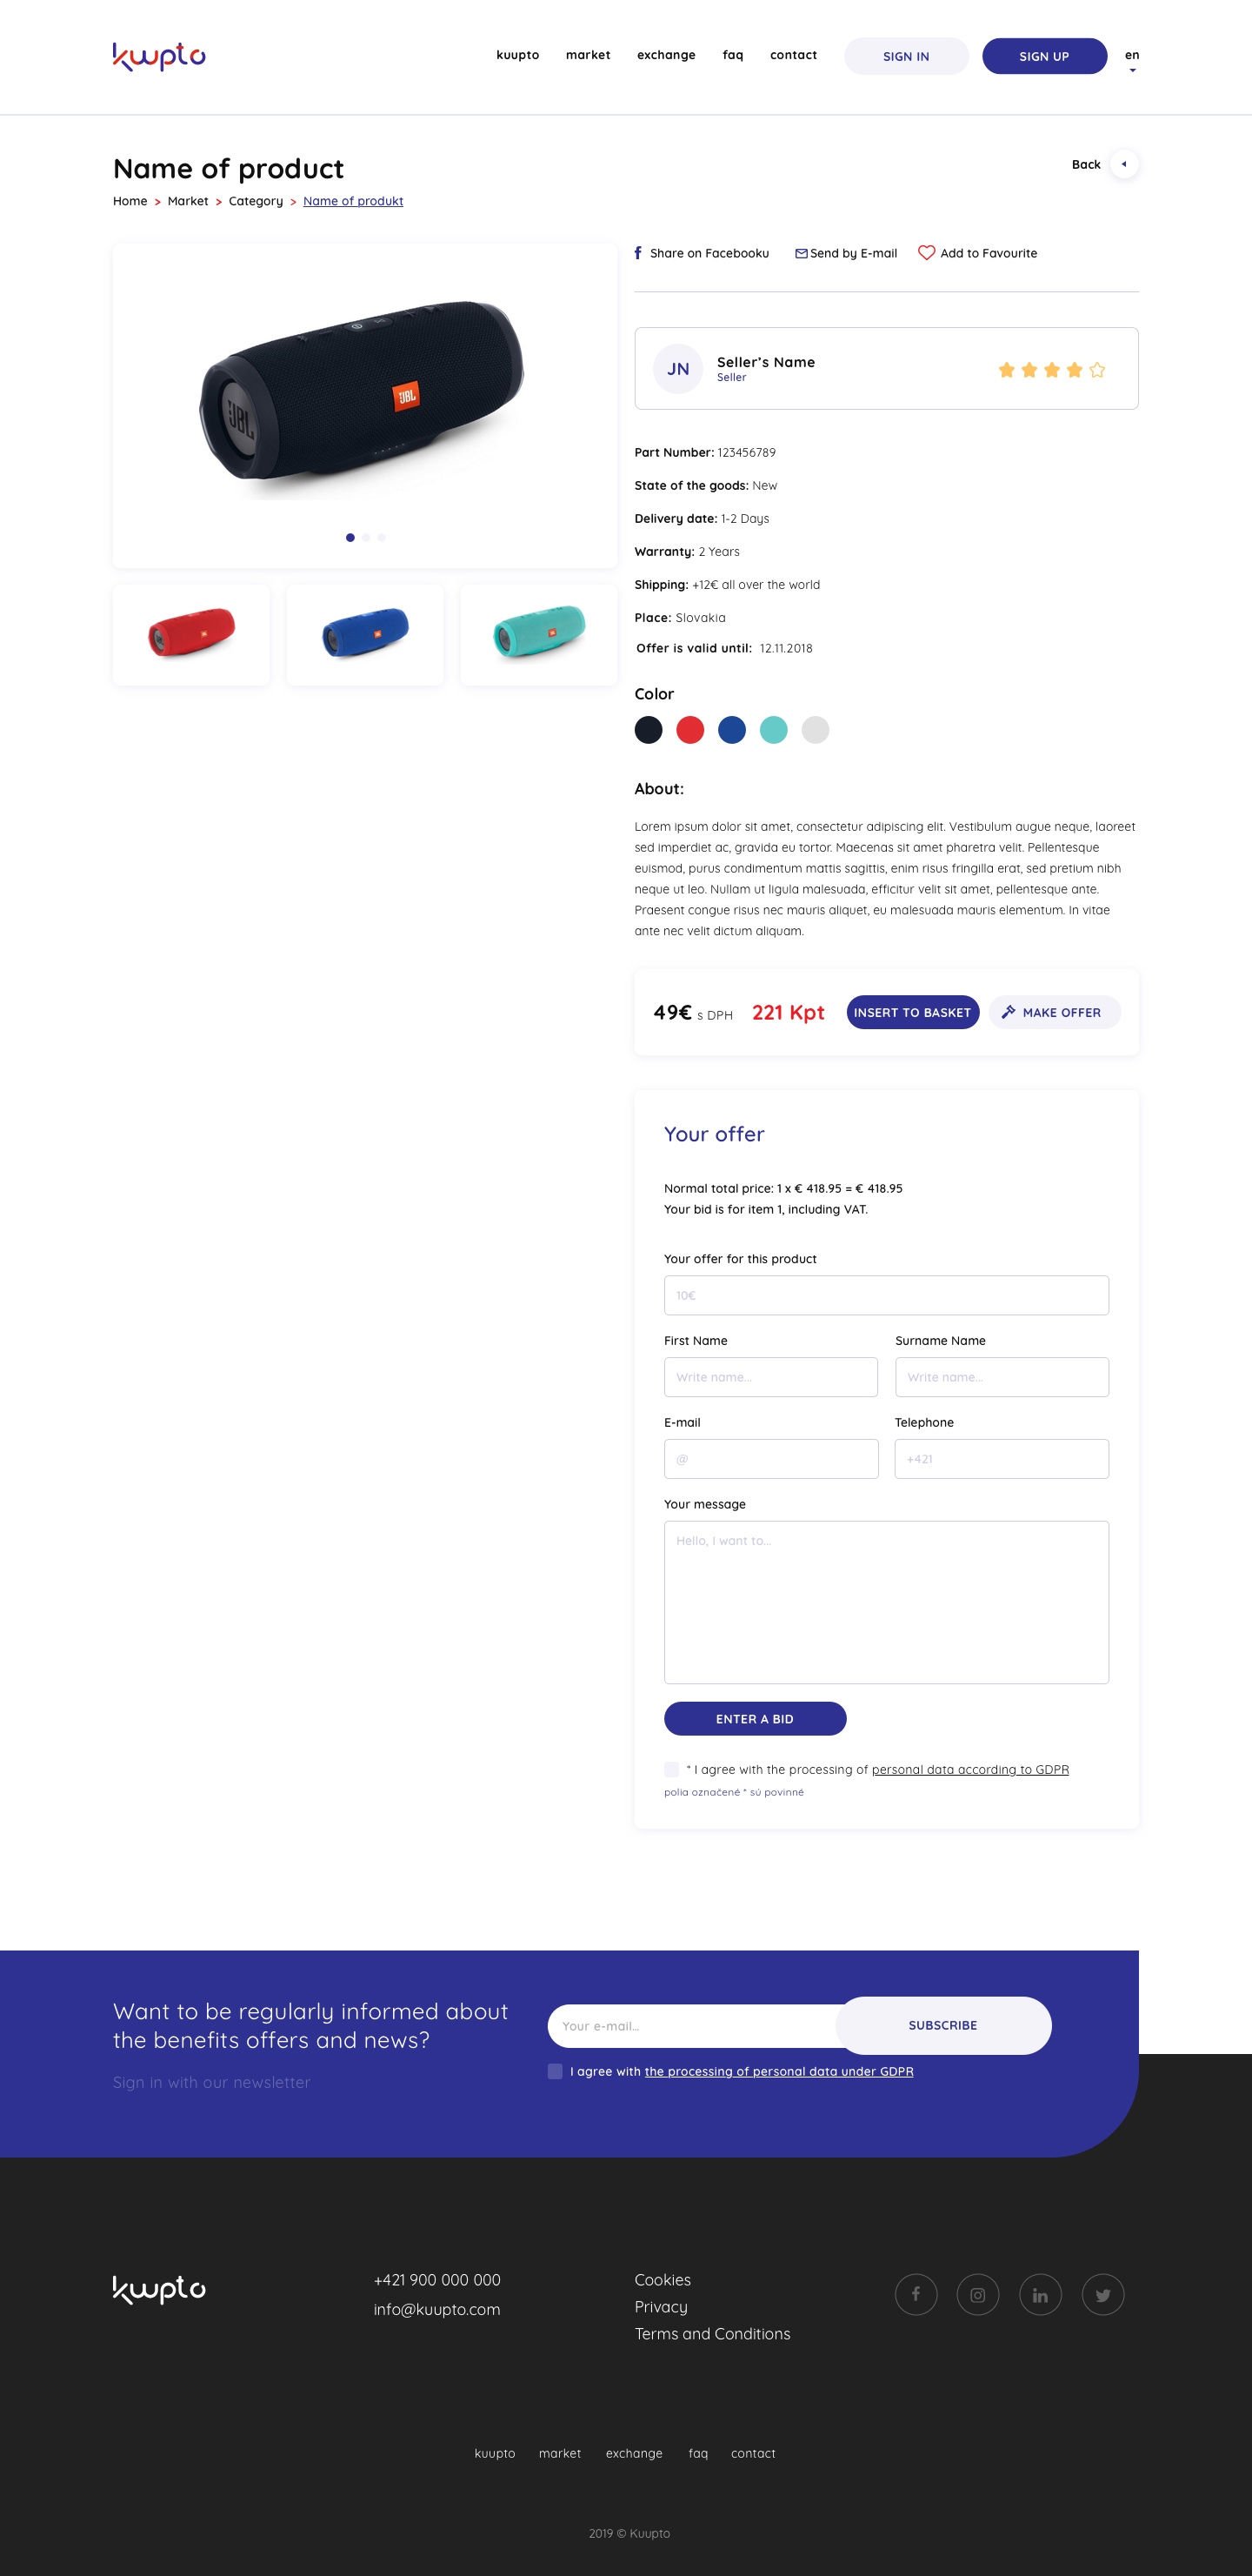1252x2576 pixels.
Task: Select the teal speaker thumbnail
Action: (538, 635)
